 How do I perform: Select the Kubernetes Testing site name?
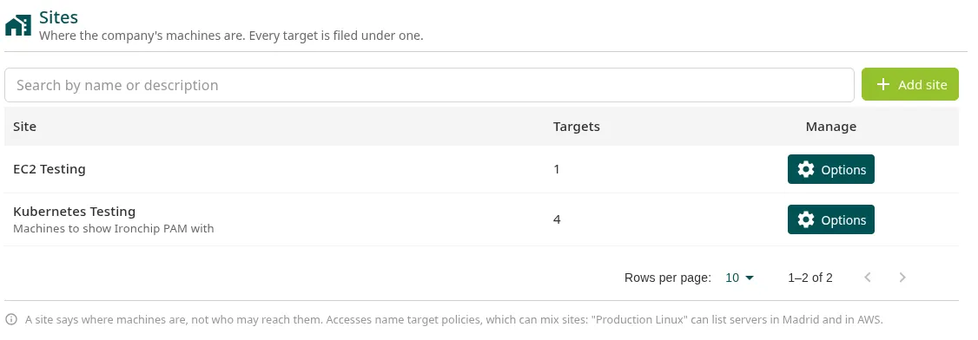click(74, 212)
